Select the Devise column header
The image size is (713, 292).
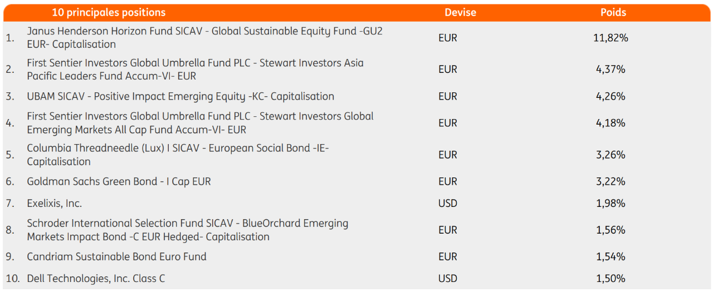(x=460, y=12)
